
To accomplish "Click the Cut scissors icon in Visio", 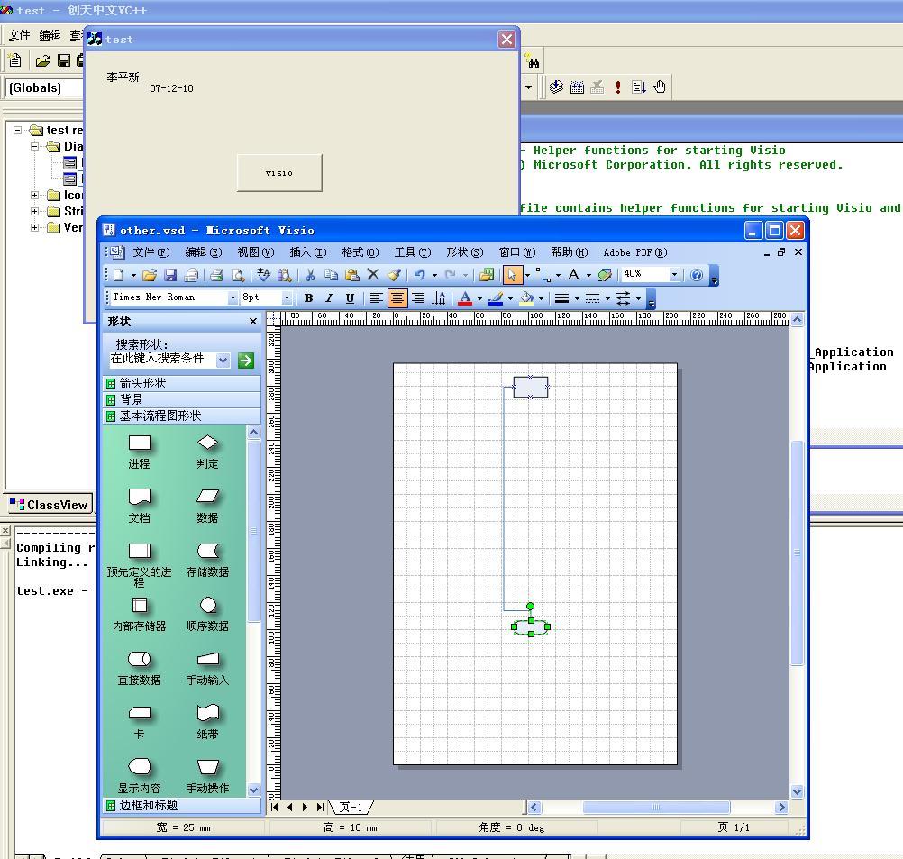I will 310,276.
